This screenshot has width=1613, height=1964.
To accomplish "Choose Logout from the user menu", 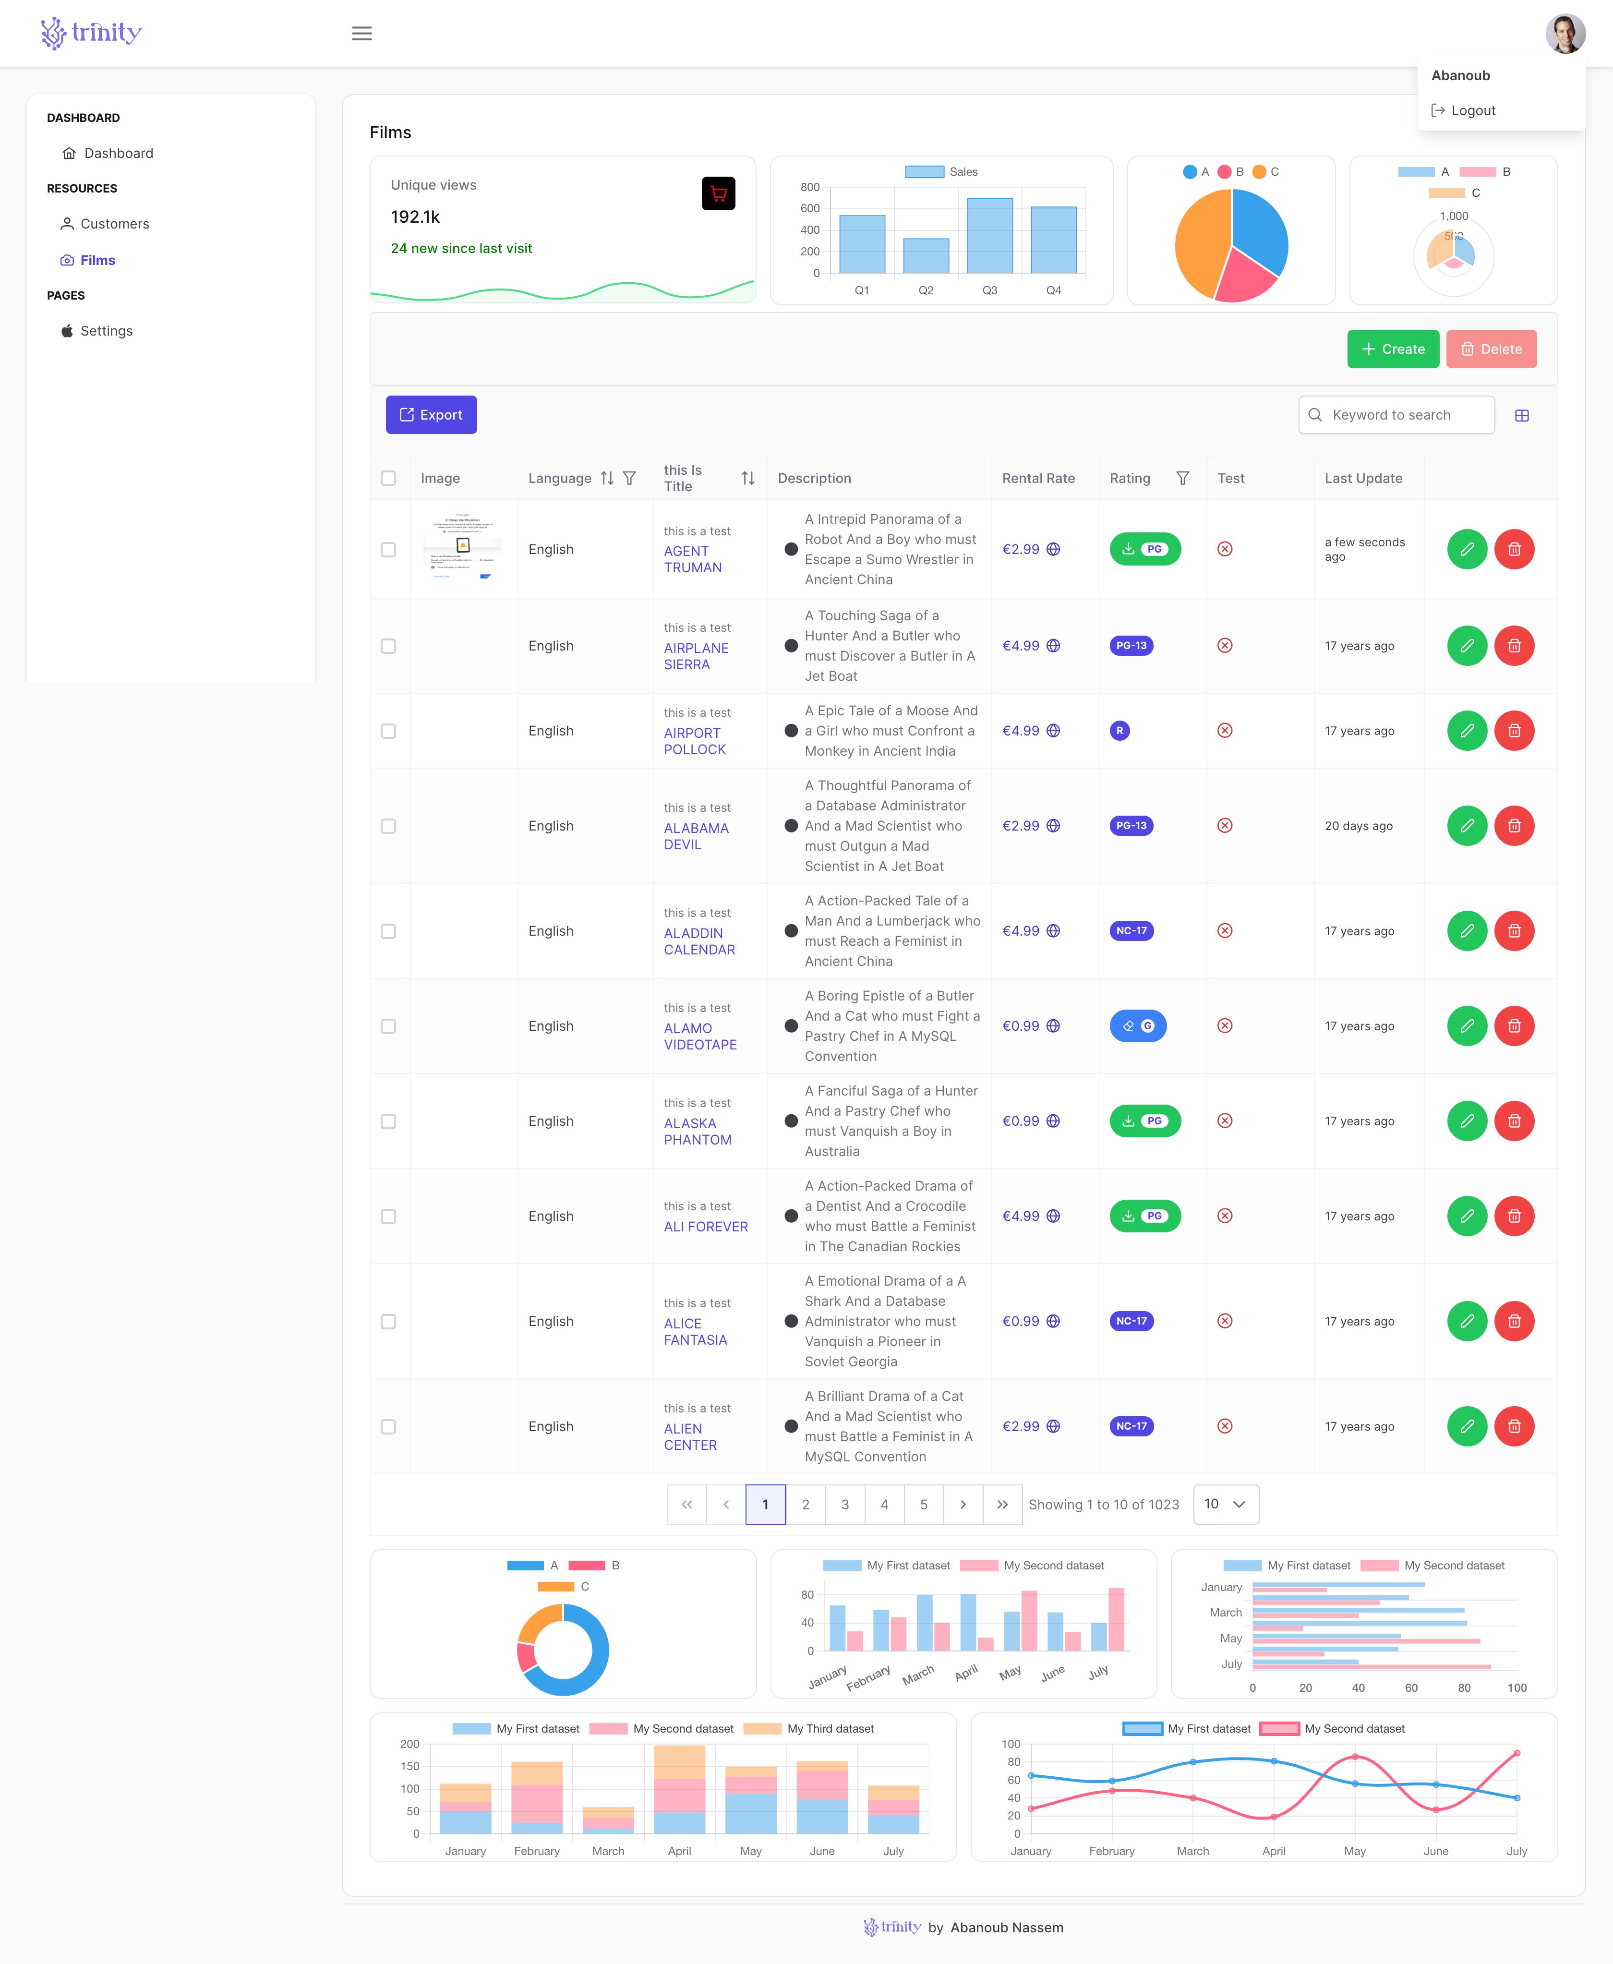I will click(1463, 110).
